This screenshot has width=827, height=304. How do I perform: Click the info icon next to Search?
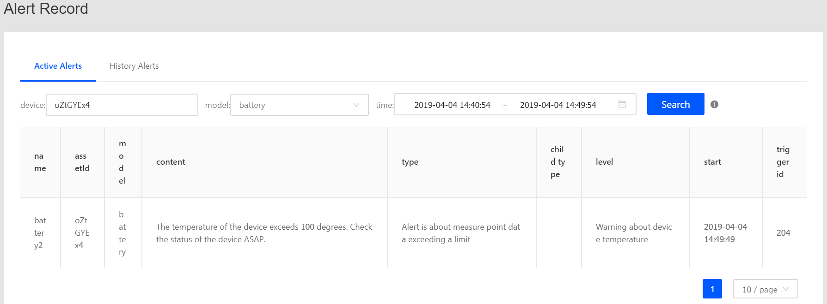pyautogui.click(x=714, y=104)
